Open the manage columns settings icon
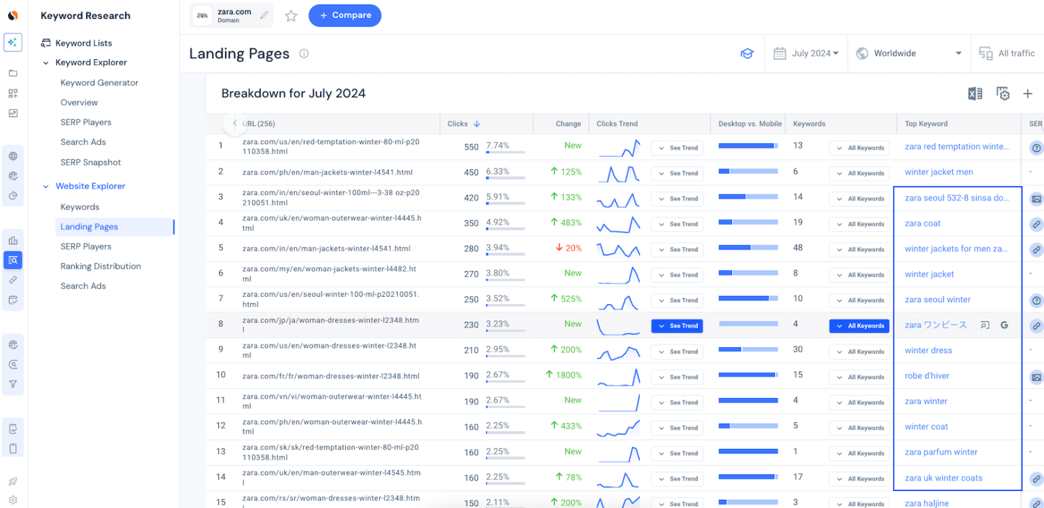Viewport: 1044px width, 508px height. (1003, 94)
